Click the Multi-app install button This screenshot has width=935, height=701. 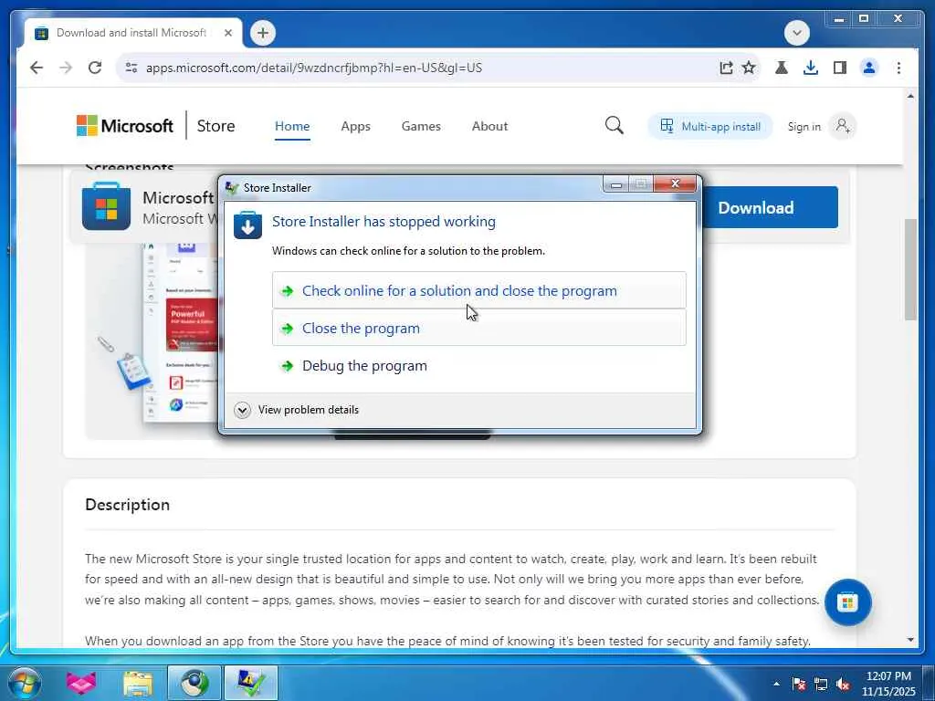(710, 126)
